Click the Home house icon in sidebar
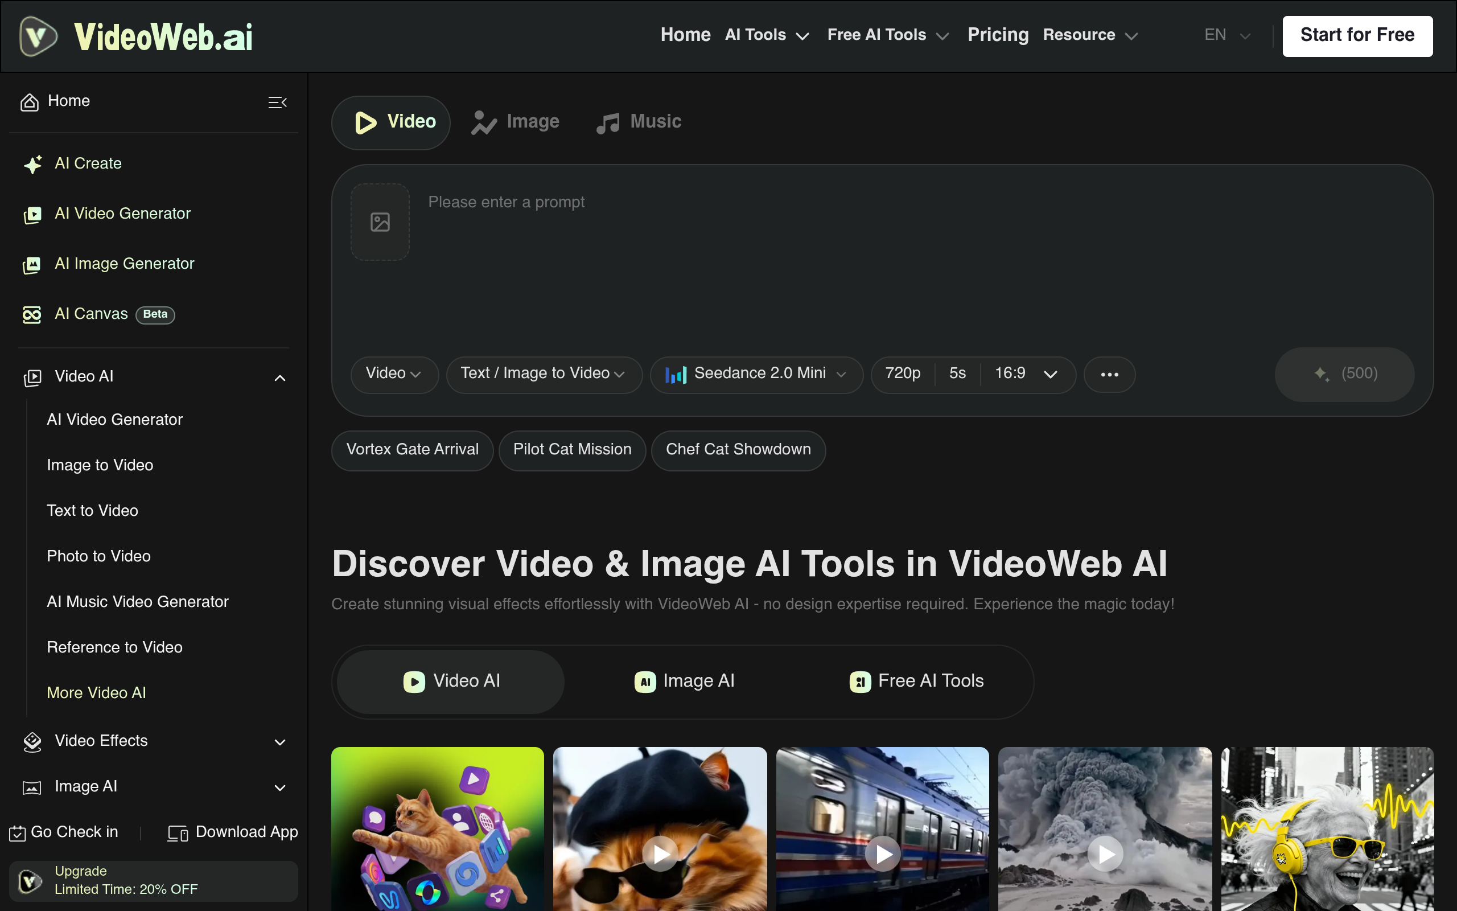1457x911 pixels. click(30, 102)
